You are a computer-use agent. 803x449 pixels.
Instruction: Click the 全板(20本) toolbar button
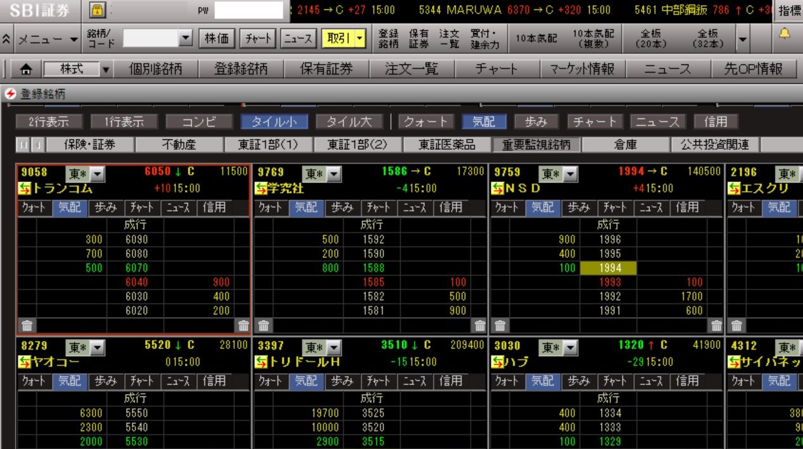pos(650,39)
